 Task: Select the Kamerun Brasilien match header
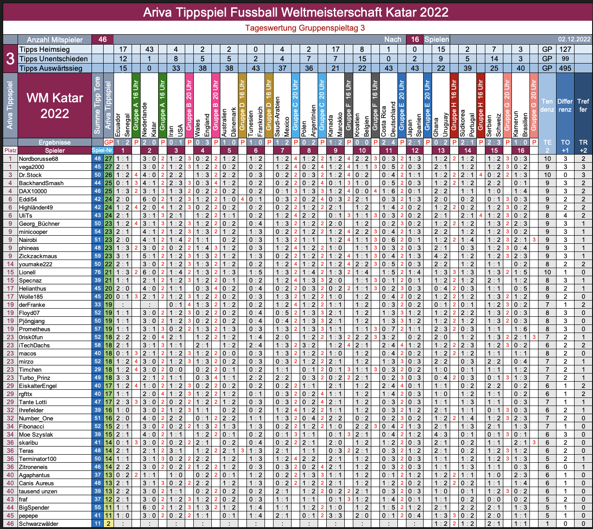pos(521,105)
